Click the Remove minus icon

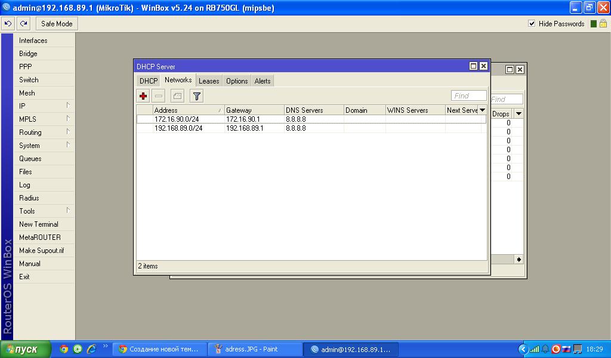[x=159, y=96]
